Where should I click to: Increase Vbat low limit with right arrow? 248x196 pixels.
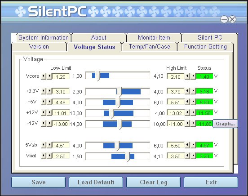point(49,156)
